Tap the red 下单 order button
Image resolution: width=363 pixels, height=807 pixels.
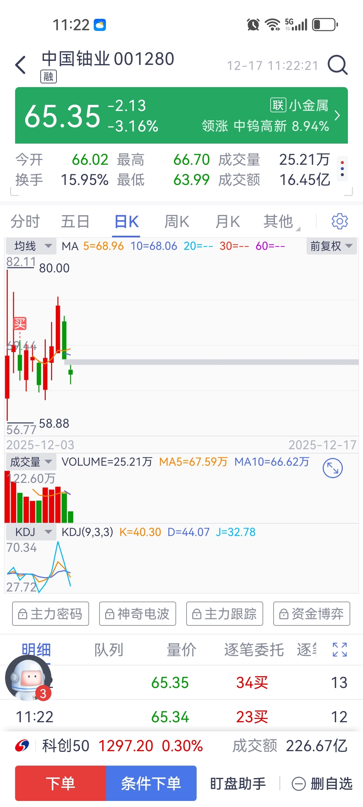pos(61,783)
